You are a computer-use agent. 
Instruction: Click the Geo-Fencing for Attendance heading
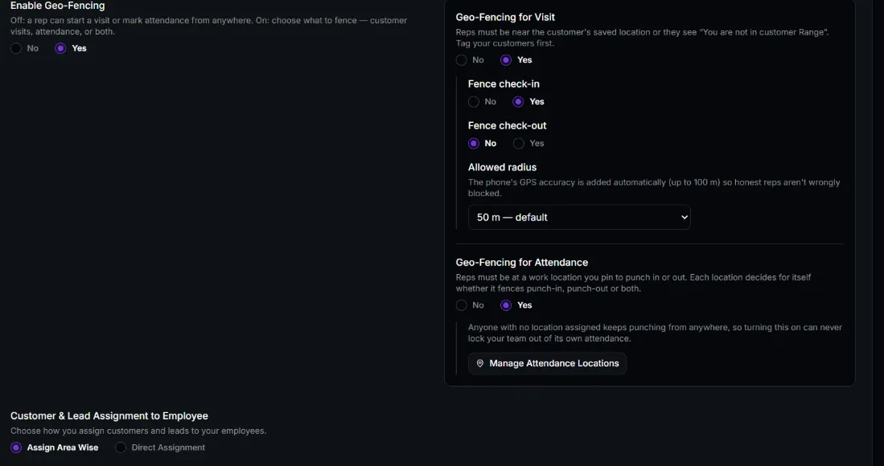521,262
